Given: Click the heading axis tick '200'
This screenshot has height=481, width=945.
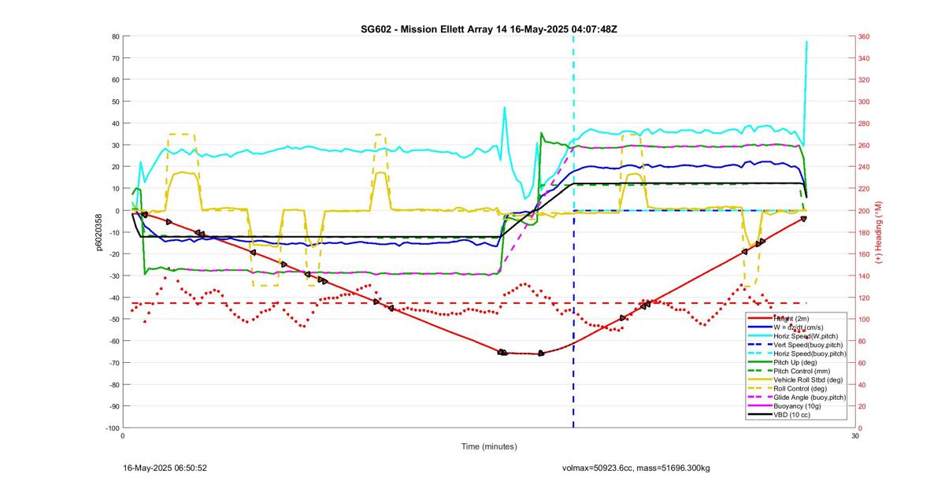Looking at the screenshot, I should tap(864, 210).
